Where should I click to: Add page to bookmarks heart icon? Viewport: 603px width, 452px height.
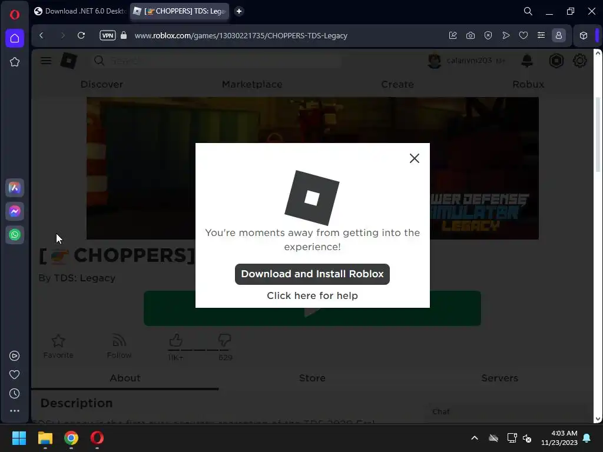click(x=524, y=35)
